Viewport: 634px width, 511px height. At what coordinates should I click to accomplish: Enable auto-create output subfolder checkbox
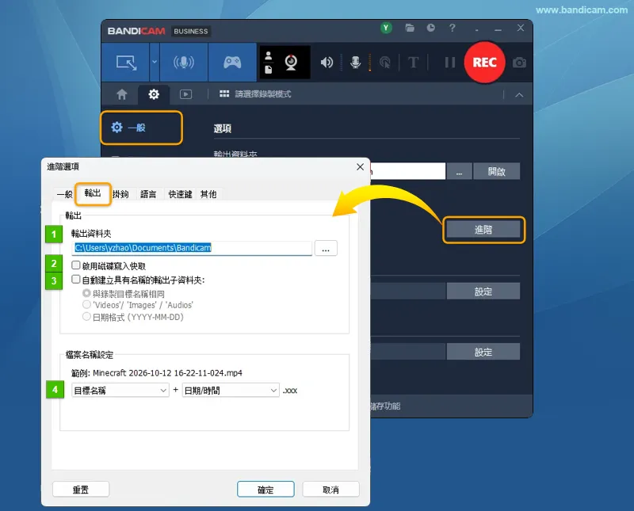[x=75, y=279]
